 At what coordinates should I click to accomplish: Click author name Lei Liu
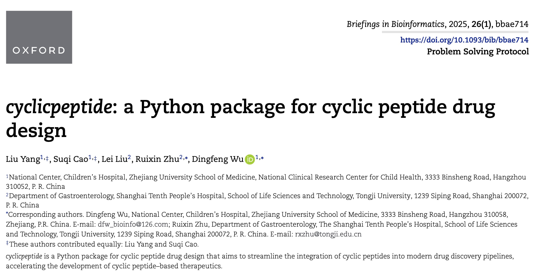click(x=114, y=159)
